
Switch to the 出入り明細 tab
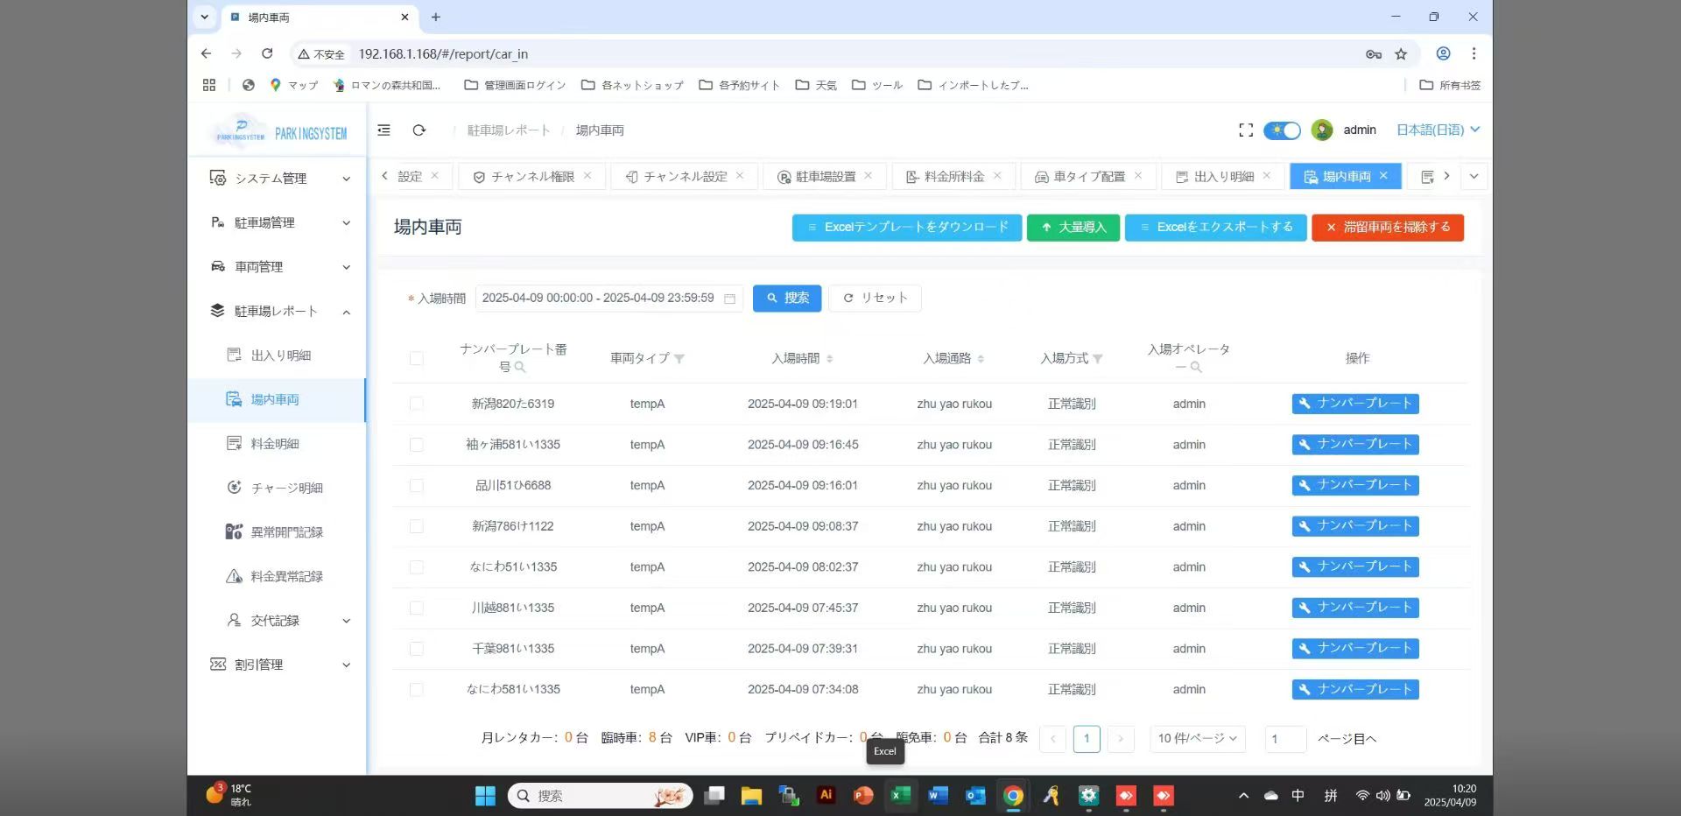tap(1223, 177)
